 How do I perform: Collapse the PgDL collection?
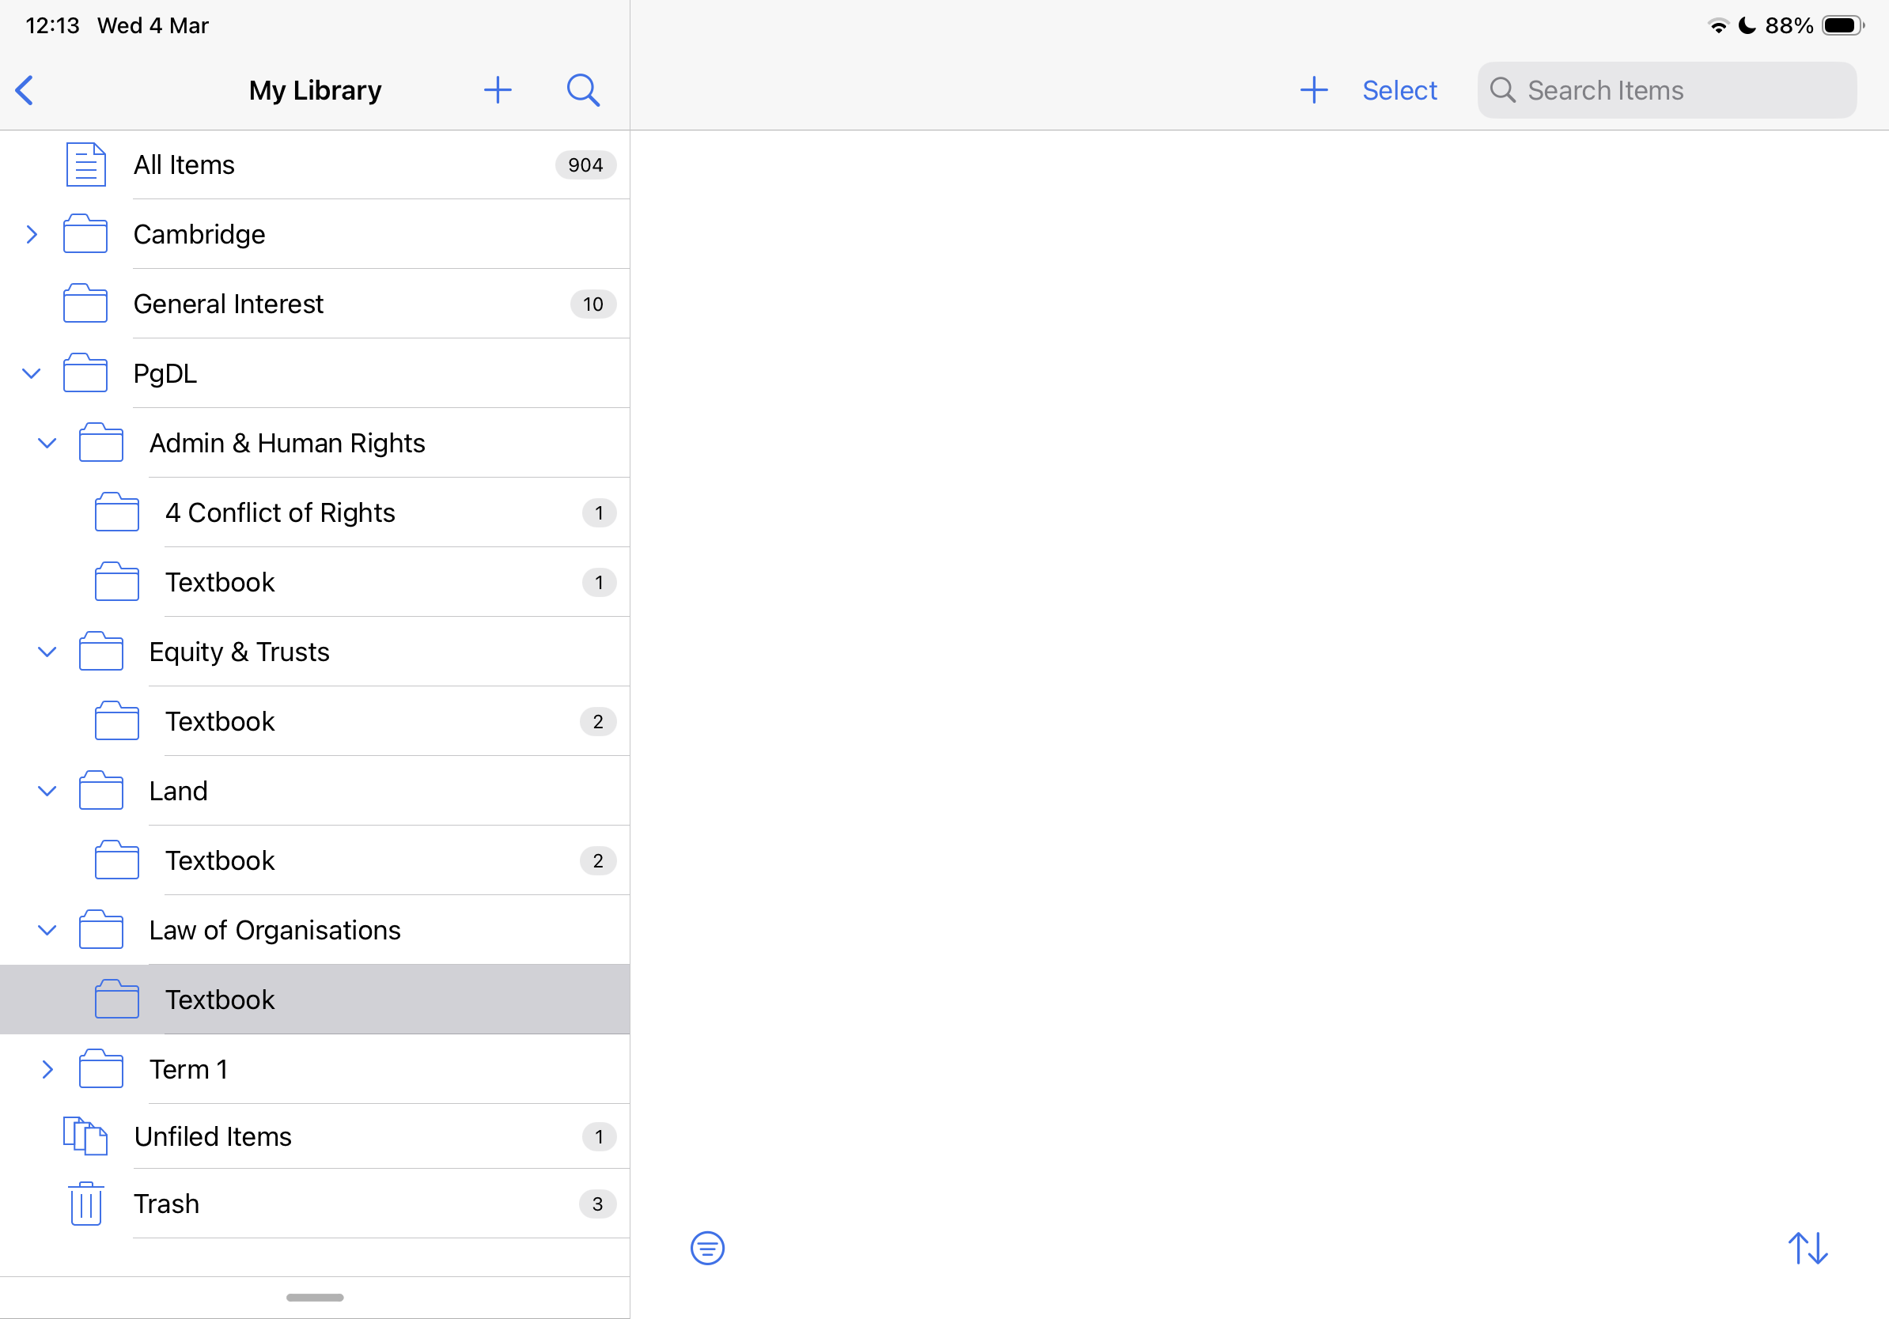[x=32, y=373]
